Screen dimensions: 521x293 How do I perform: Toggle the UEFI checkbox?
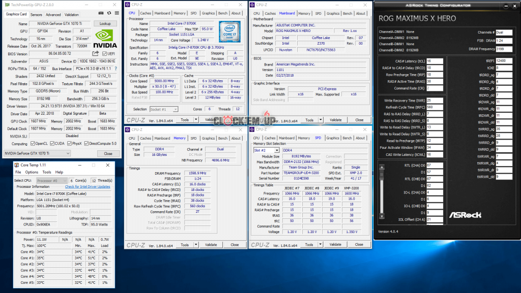[x=103, y=53]
